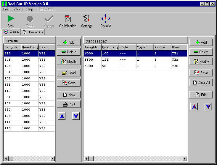
Task: Select the highlighted Demand row 213
Action: tap(29, 54)
